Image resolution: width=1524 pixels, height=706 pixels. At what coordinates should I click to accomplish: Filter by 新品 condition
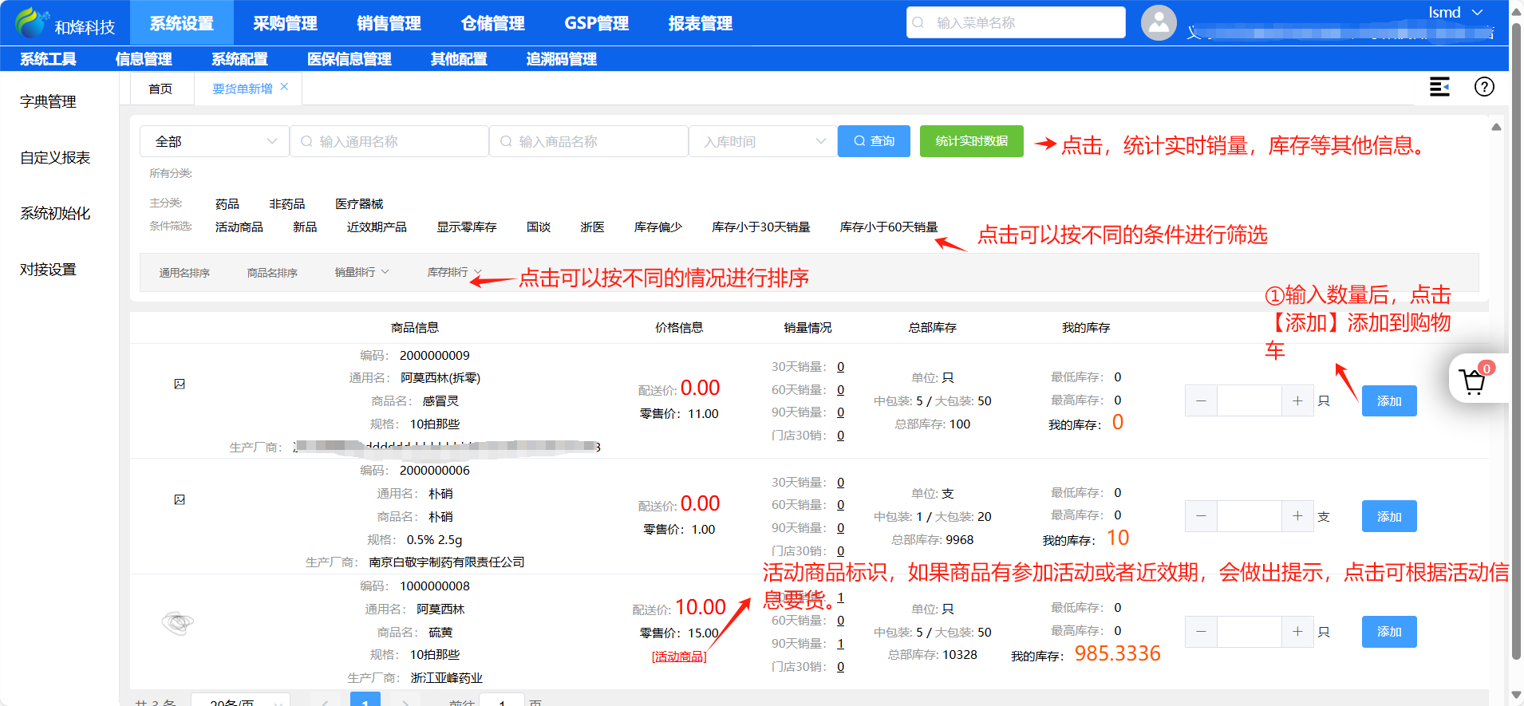305,227
